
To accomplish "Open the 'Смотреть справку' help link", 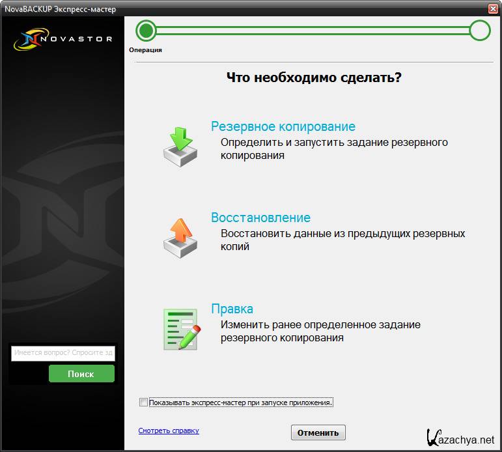I will click(169, 431).
